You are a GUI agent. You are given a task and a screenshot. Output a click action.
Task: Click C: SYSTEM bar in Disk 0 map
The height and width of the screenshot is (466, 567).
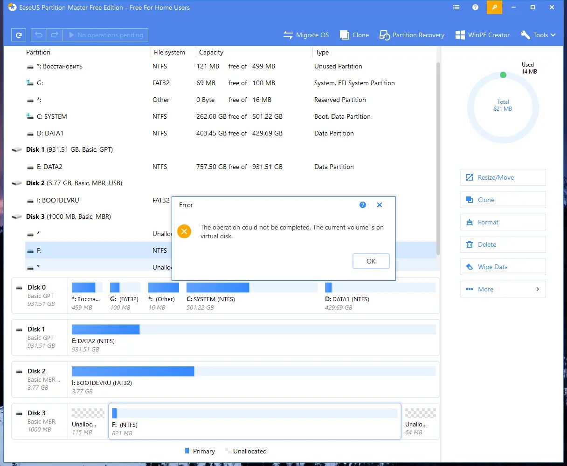[252, 287]
